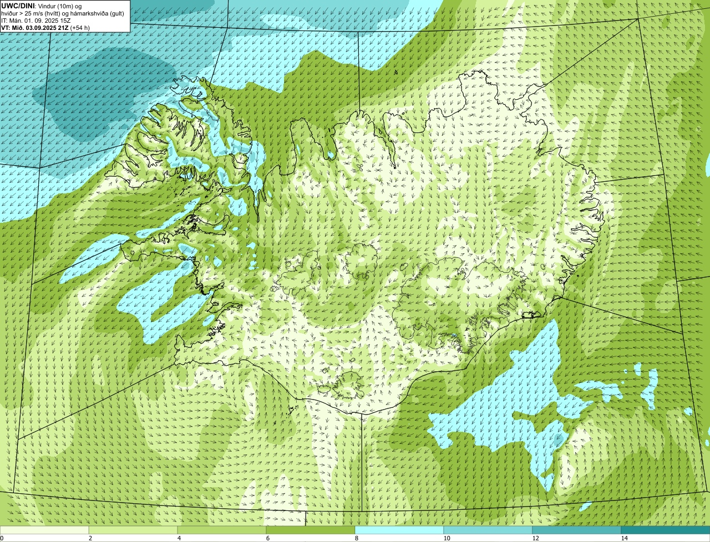Click the legend scale label "4"

point(179,538)
